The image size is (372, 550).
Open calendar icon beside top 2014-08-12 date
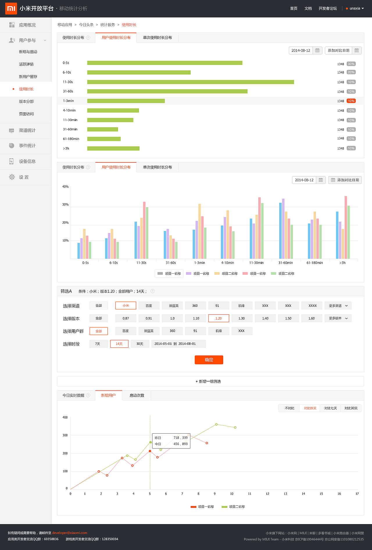pos(317,51)
